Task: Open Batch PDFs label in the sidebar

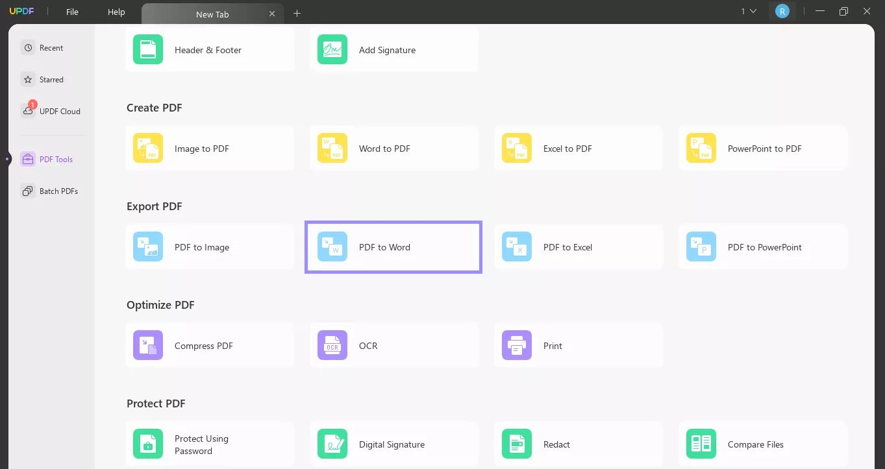Action: [x=58, y=191]
